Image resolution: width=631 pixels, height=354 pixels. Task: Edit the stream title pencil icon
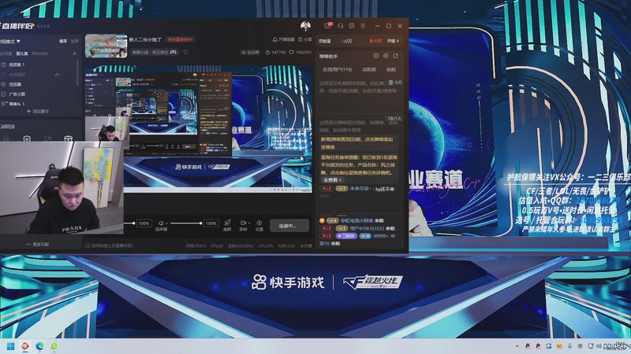(x=185, y=52)
